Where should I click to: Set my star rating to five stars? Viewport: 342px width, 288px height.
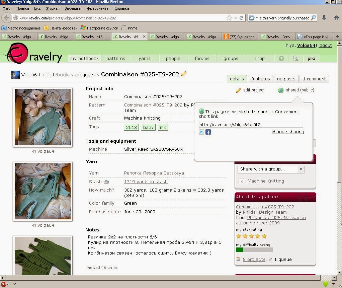(x=264, y=236)
